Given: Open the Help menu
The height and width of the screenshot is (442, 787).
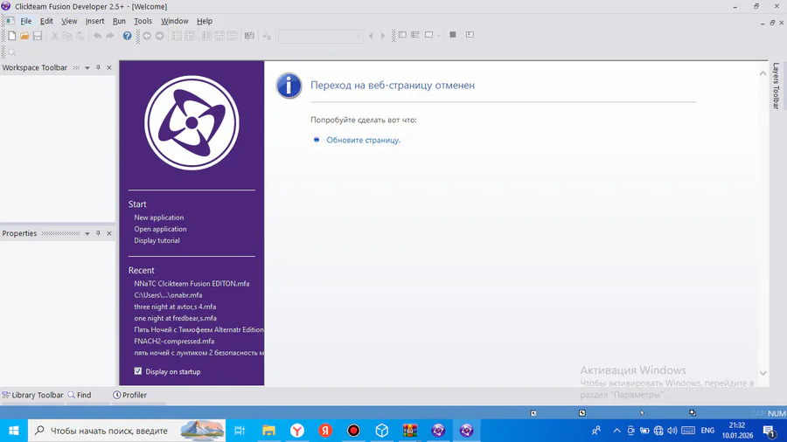Looking at the screenshot, I should 205,21.
